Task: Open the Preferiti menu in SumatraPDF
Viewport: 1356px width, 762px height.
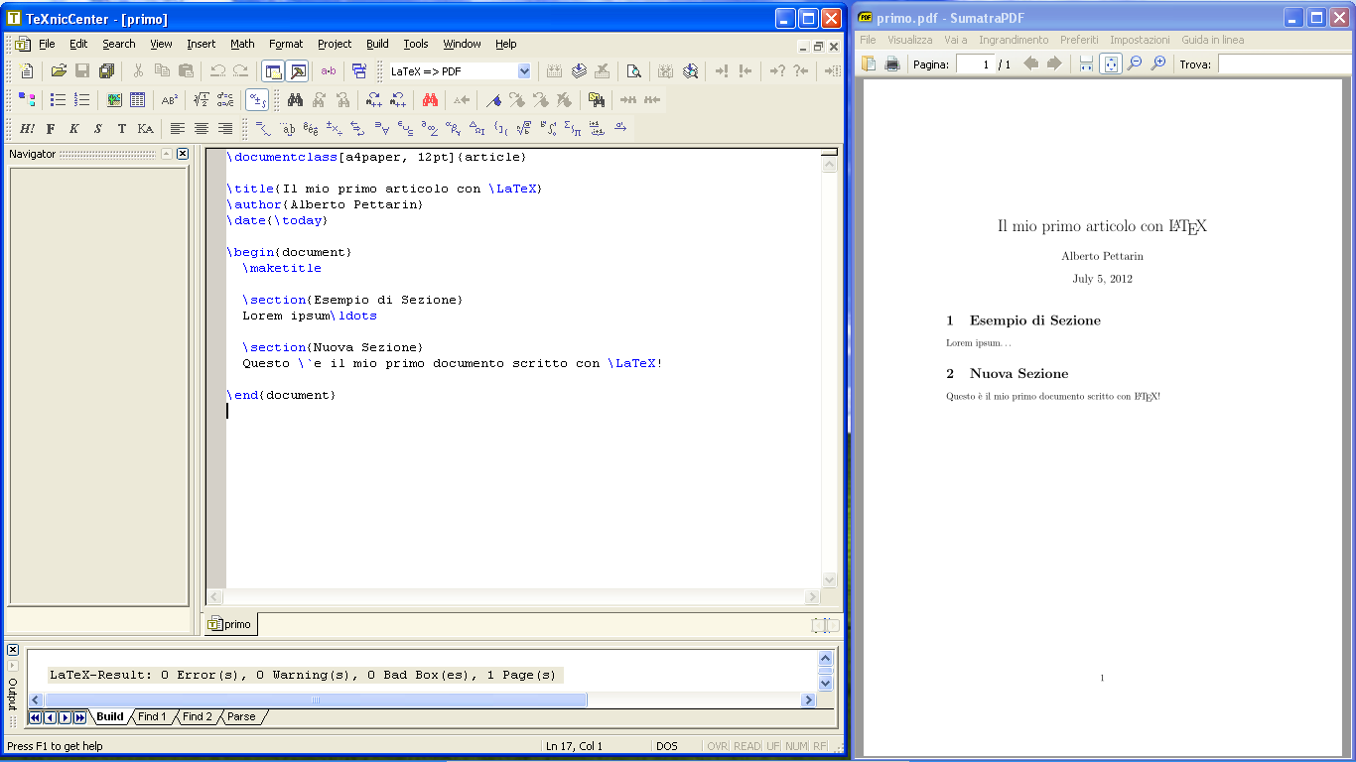Action: click(x=1079, y=40)
